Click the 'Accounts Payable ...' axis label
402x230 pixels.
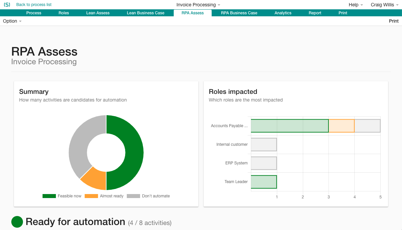pos(229,126)
